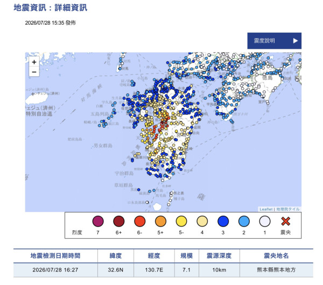Click the 男女群島 label on the map

tap(103, 145)
